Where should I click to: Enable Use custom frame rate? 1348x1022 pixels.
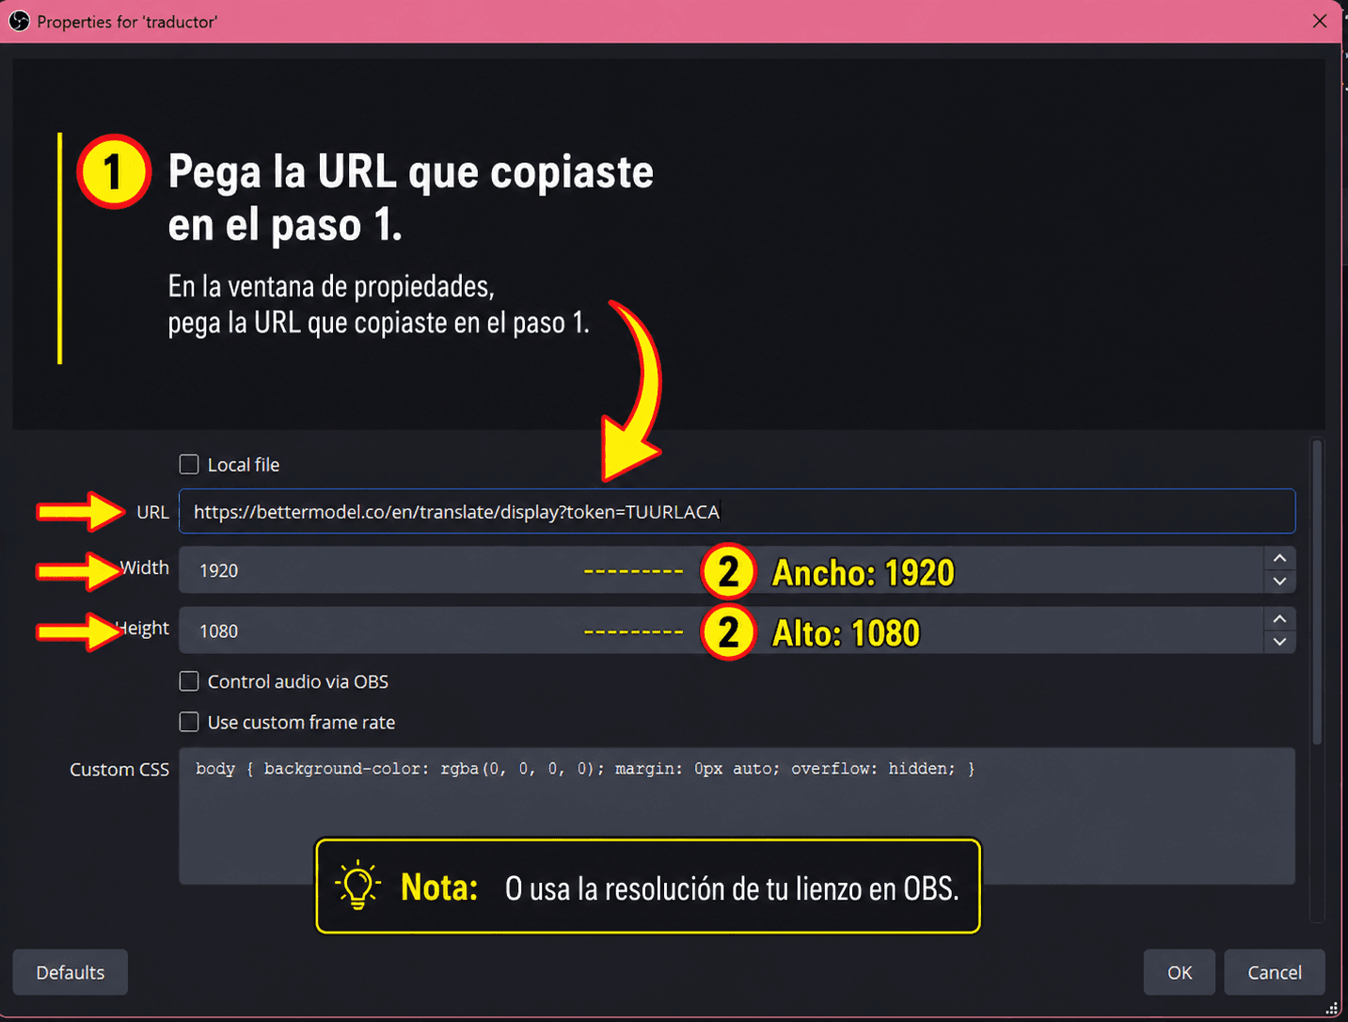point(189,722)
